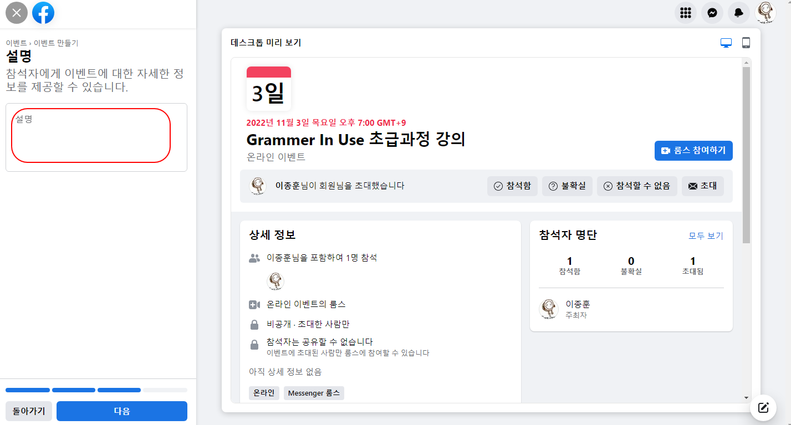The height and width of the screenshot is (425, 791).
Task: Open the 모두 보기 link
Action: pyautogui.click(x=706, y=236)
